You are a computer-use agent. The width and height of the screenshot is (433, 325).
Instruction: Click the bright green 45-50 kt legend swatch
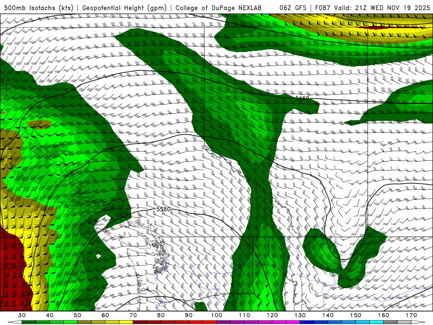(x=70, y=322)
